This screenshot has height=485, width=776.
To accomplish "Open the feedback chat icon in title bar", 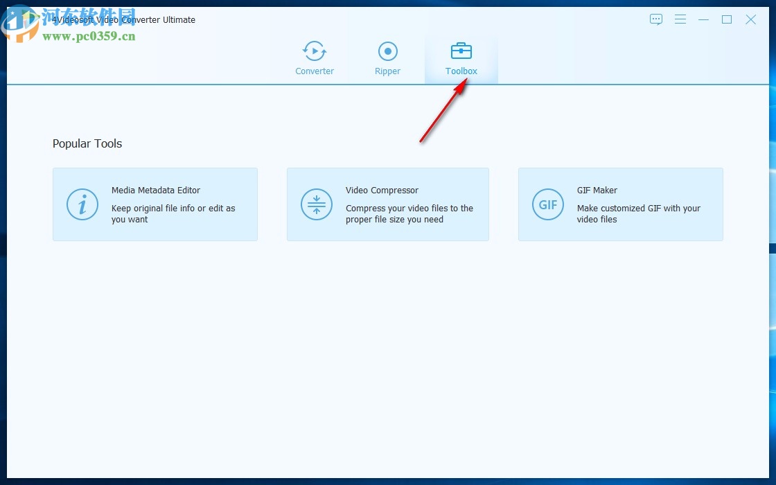I will [655, 20].
